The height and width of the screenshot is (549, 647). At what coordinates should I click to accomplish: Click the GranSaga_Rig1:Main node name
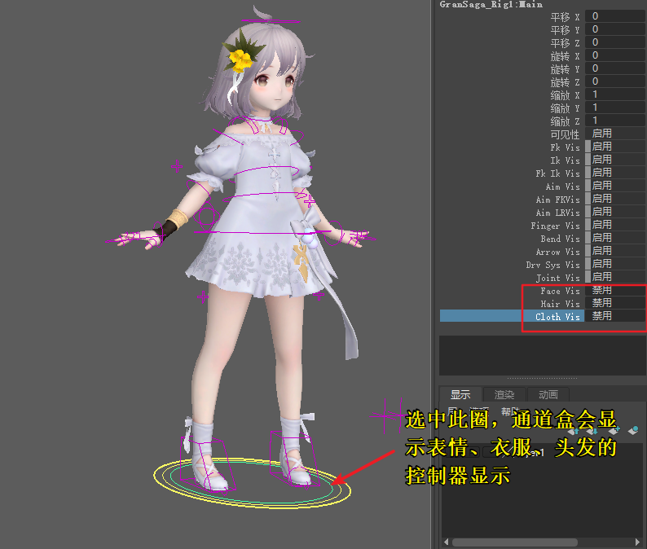tap(491, 5)
